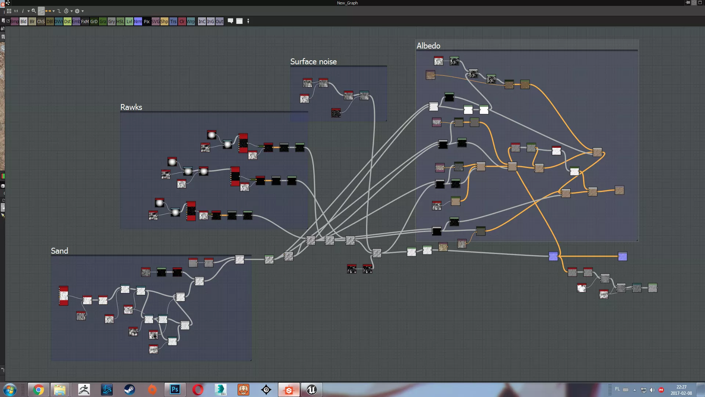The width and height of the screenshot is (705, 397).
Task: Toggle the highlighted node link display button
Action: [x=41, y=11]
